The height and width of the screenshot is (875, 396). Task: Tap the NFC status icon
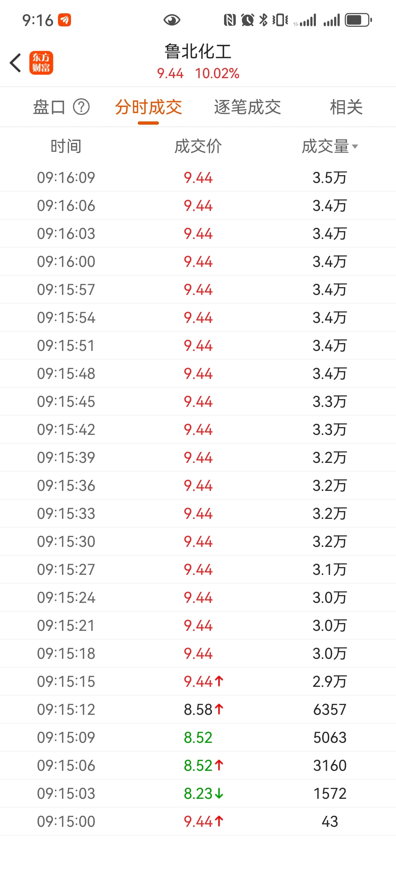coord(230,20)
